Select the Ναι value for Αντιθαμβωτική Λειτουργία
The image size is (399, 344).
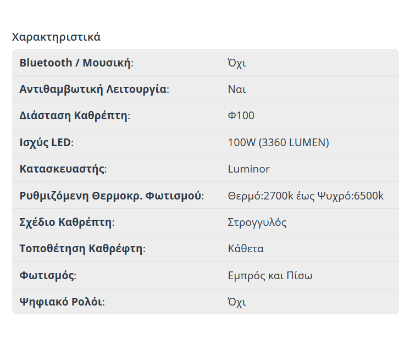coord(237,89)
